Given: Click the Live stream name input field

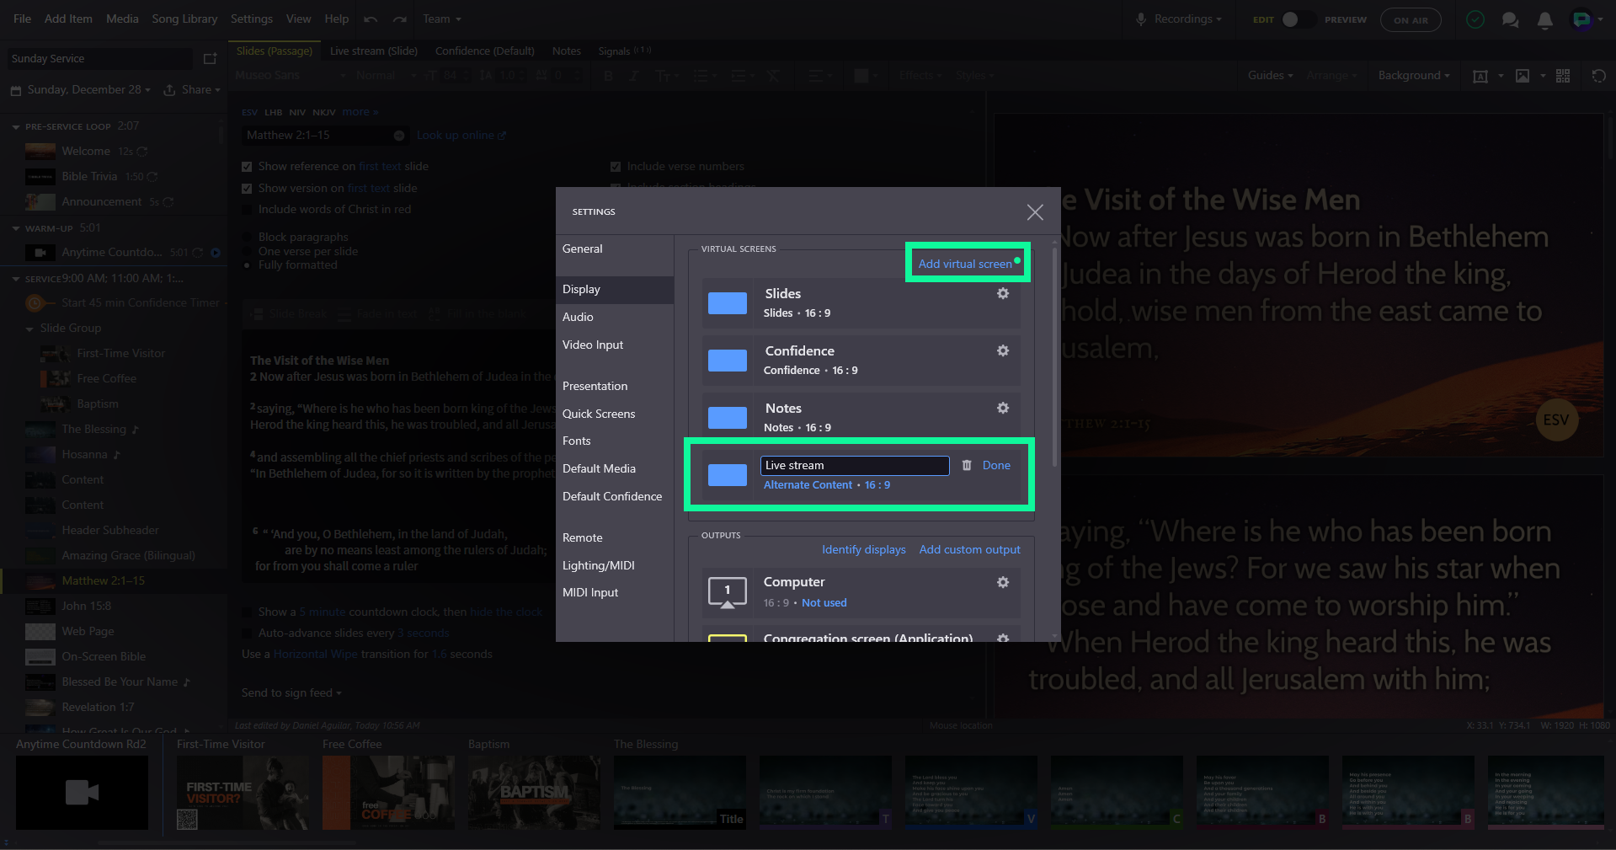Looking at the screenshot, I should [x=855, y=466].
